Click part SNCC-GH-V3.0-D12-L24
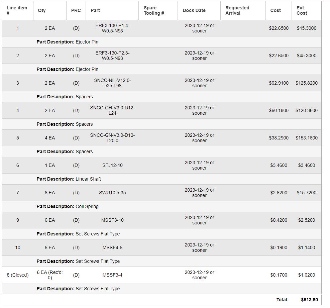 (x=112, y=110)
